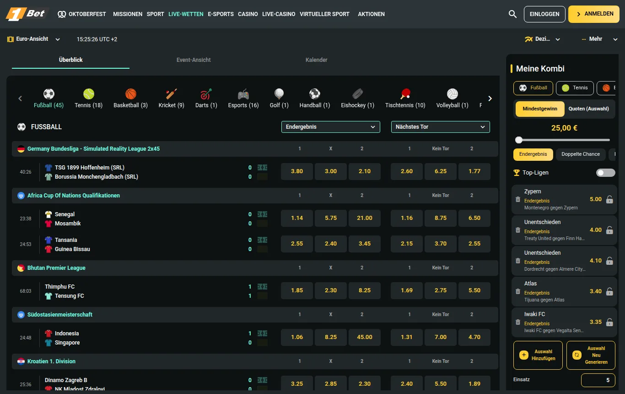Select the Kricket sport icon
The height and width of the screenshot is (394, 625).
click(x=172, y=94)
